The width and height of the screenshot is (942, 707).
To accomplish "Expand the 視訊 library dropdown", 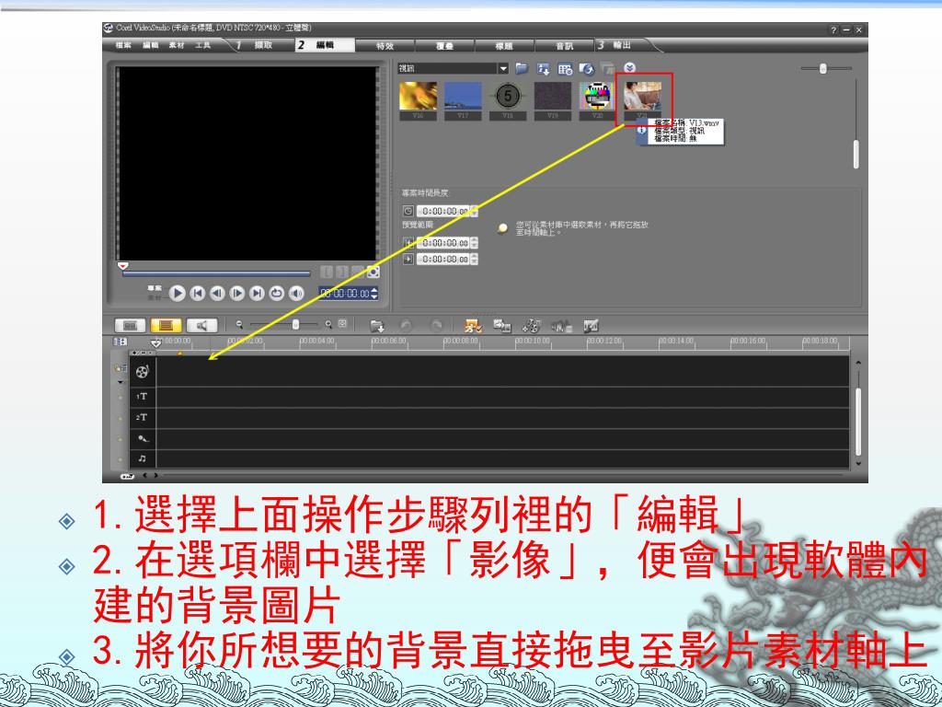I will click(503, 69).
